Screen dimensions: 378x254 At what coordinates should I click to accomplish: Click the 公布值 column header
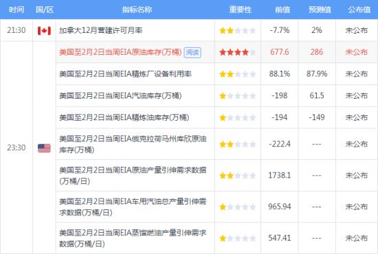[x=359, y=10]
